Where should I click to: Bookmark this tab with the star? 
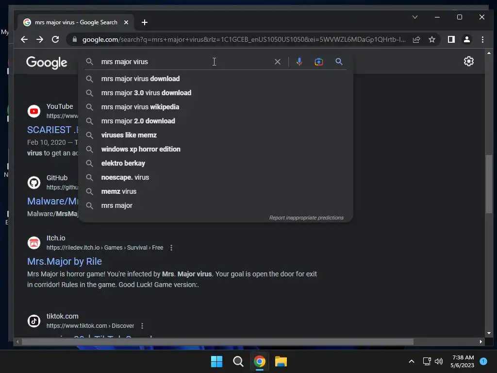tap(431, 39)
